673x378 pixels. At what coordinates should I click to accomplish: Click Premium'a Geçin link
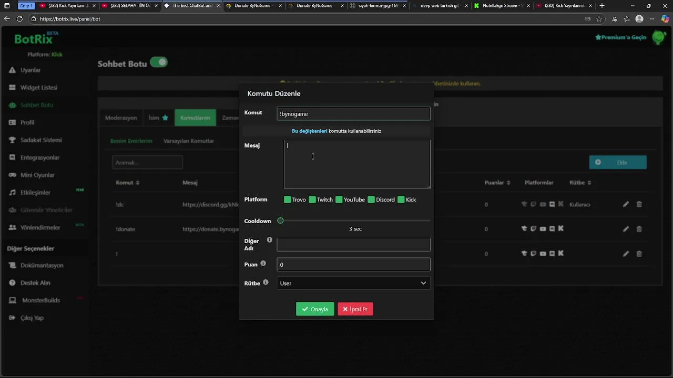pos(620,37)
